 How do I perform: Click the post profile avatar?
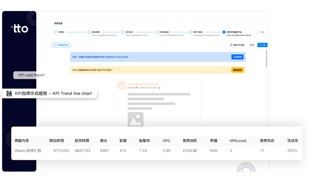tap(122, 86)
